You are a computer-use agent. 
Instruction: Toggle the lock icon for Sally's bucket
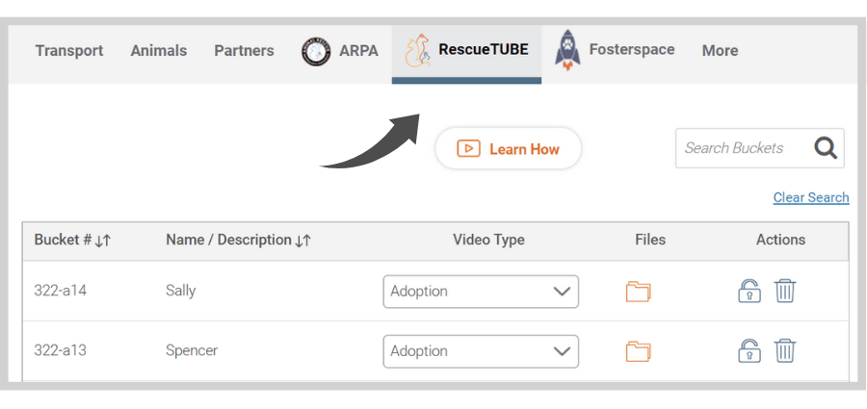click(x=749, y=291)
